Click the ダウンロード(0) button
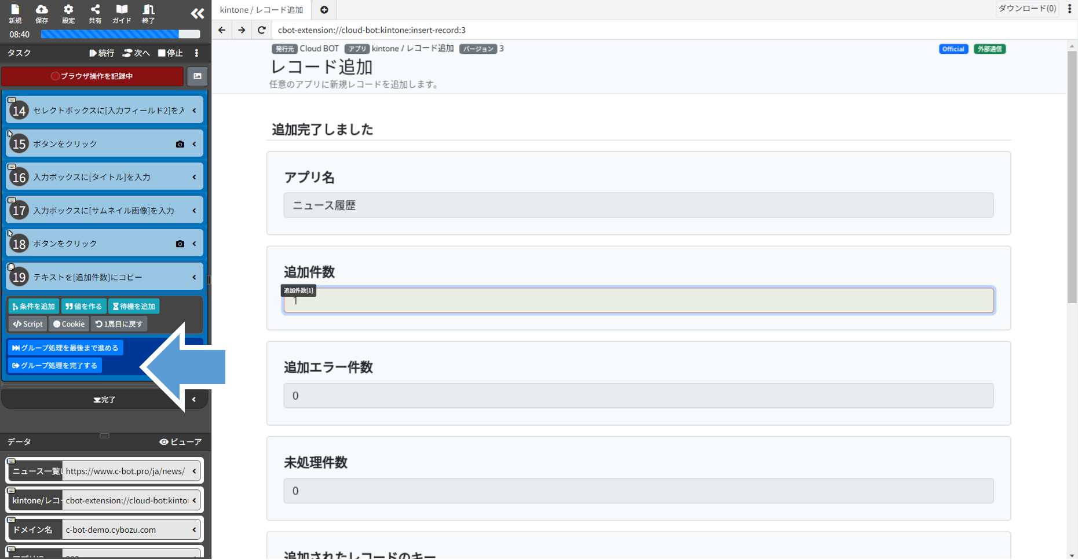 pyautogui.click(x=1027, y=9)
